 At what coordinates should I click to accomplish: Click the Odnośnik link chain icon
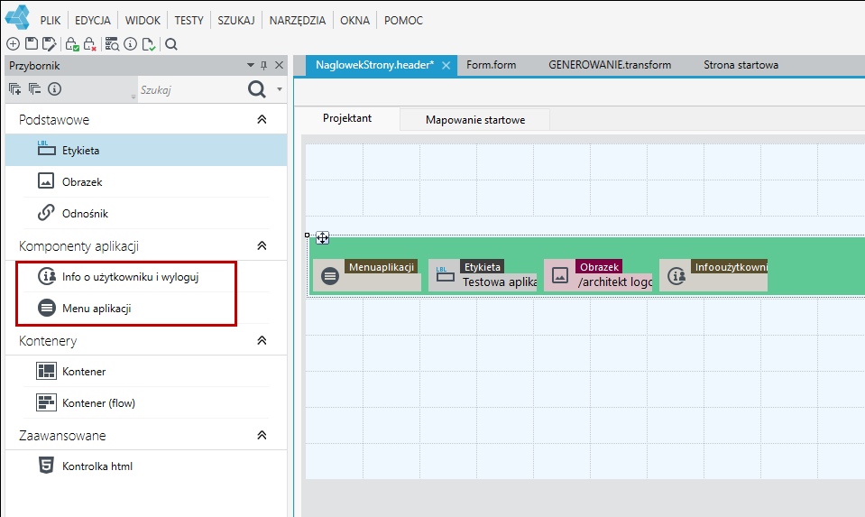[x=46, y=213]
